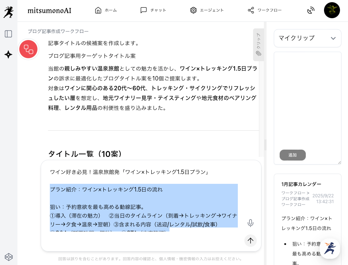The width and height of the screenshot is (348, 265).
Task: Toggle the sidebar panel icon
Action: coord(8,34)
